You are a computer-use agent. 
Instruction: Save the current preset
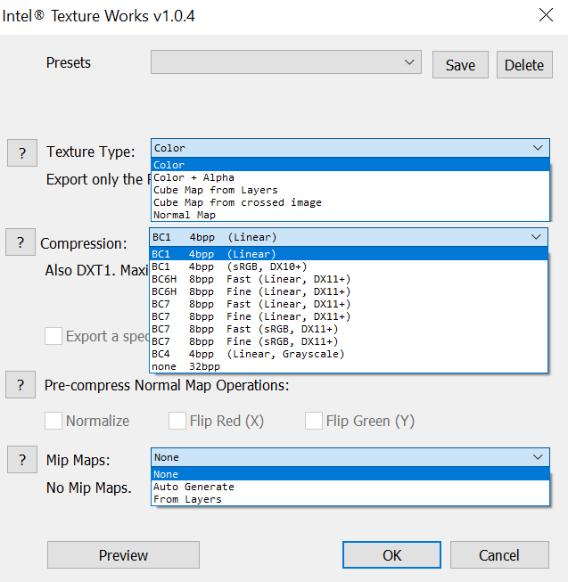(460, 64)
